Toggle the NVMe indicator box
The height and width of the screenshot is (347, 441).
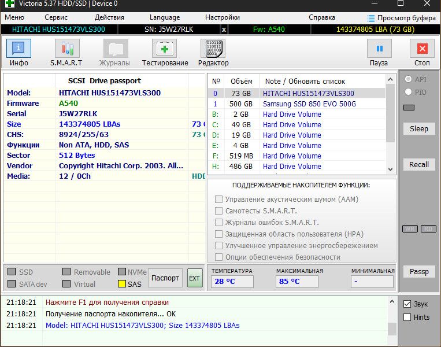click(122, 272)
